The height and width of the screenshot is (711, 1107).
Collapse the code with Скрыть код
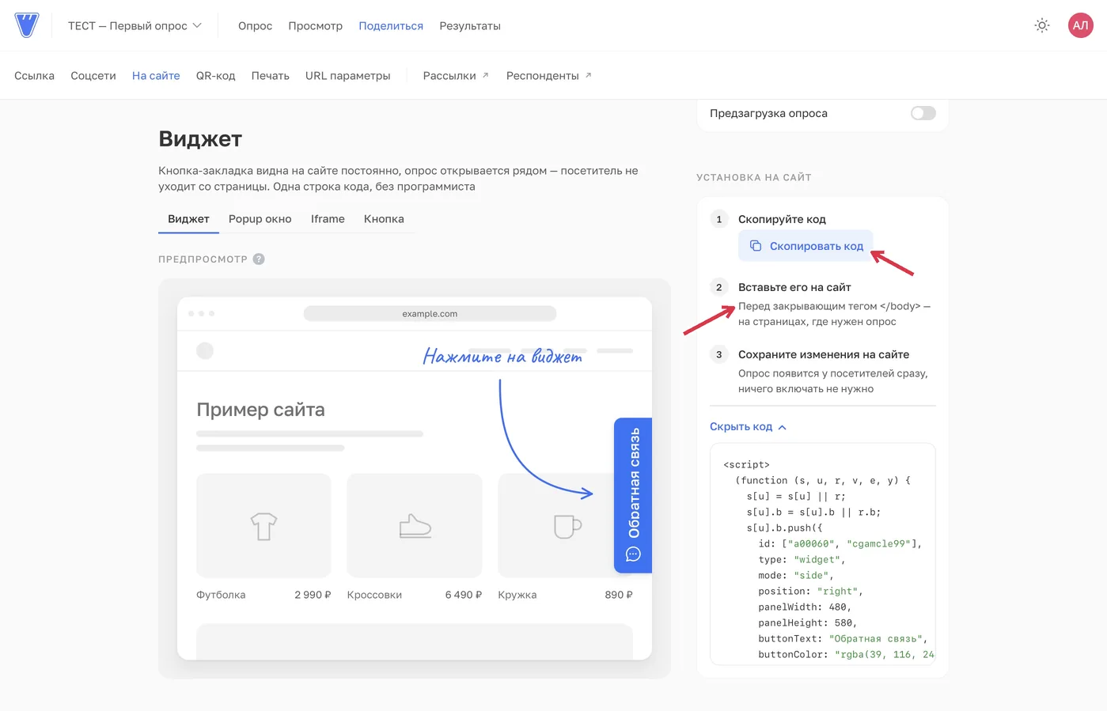tap(748, 426)
